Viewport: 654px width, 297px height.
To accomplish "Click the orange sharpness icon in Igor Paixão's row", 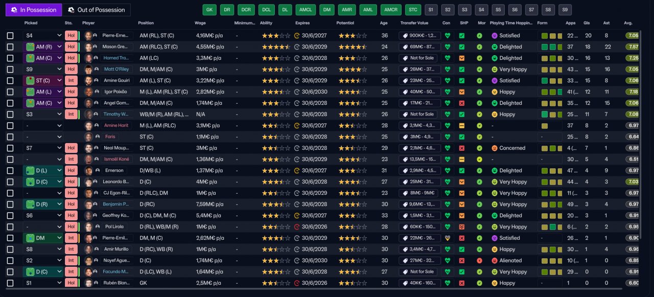I will 462,92.
